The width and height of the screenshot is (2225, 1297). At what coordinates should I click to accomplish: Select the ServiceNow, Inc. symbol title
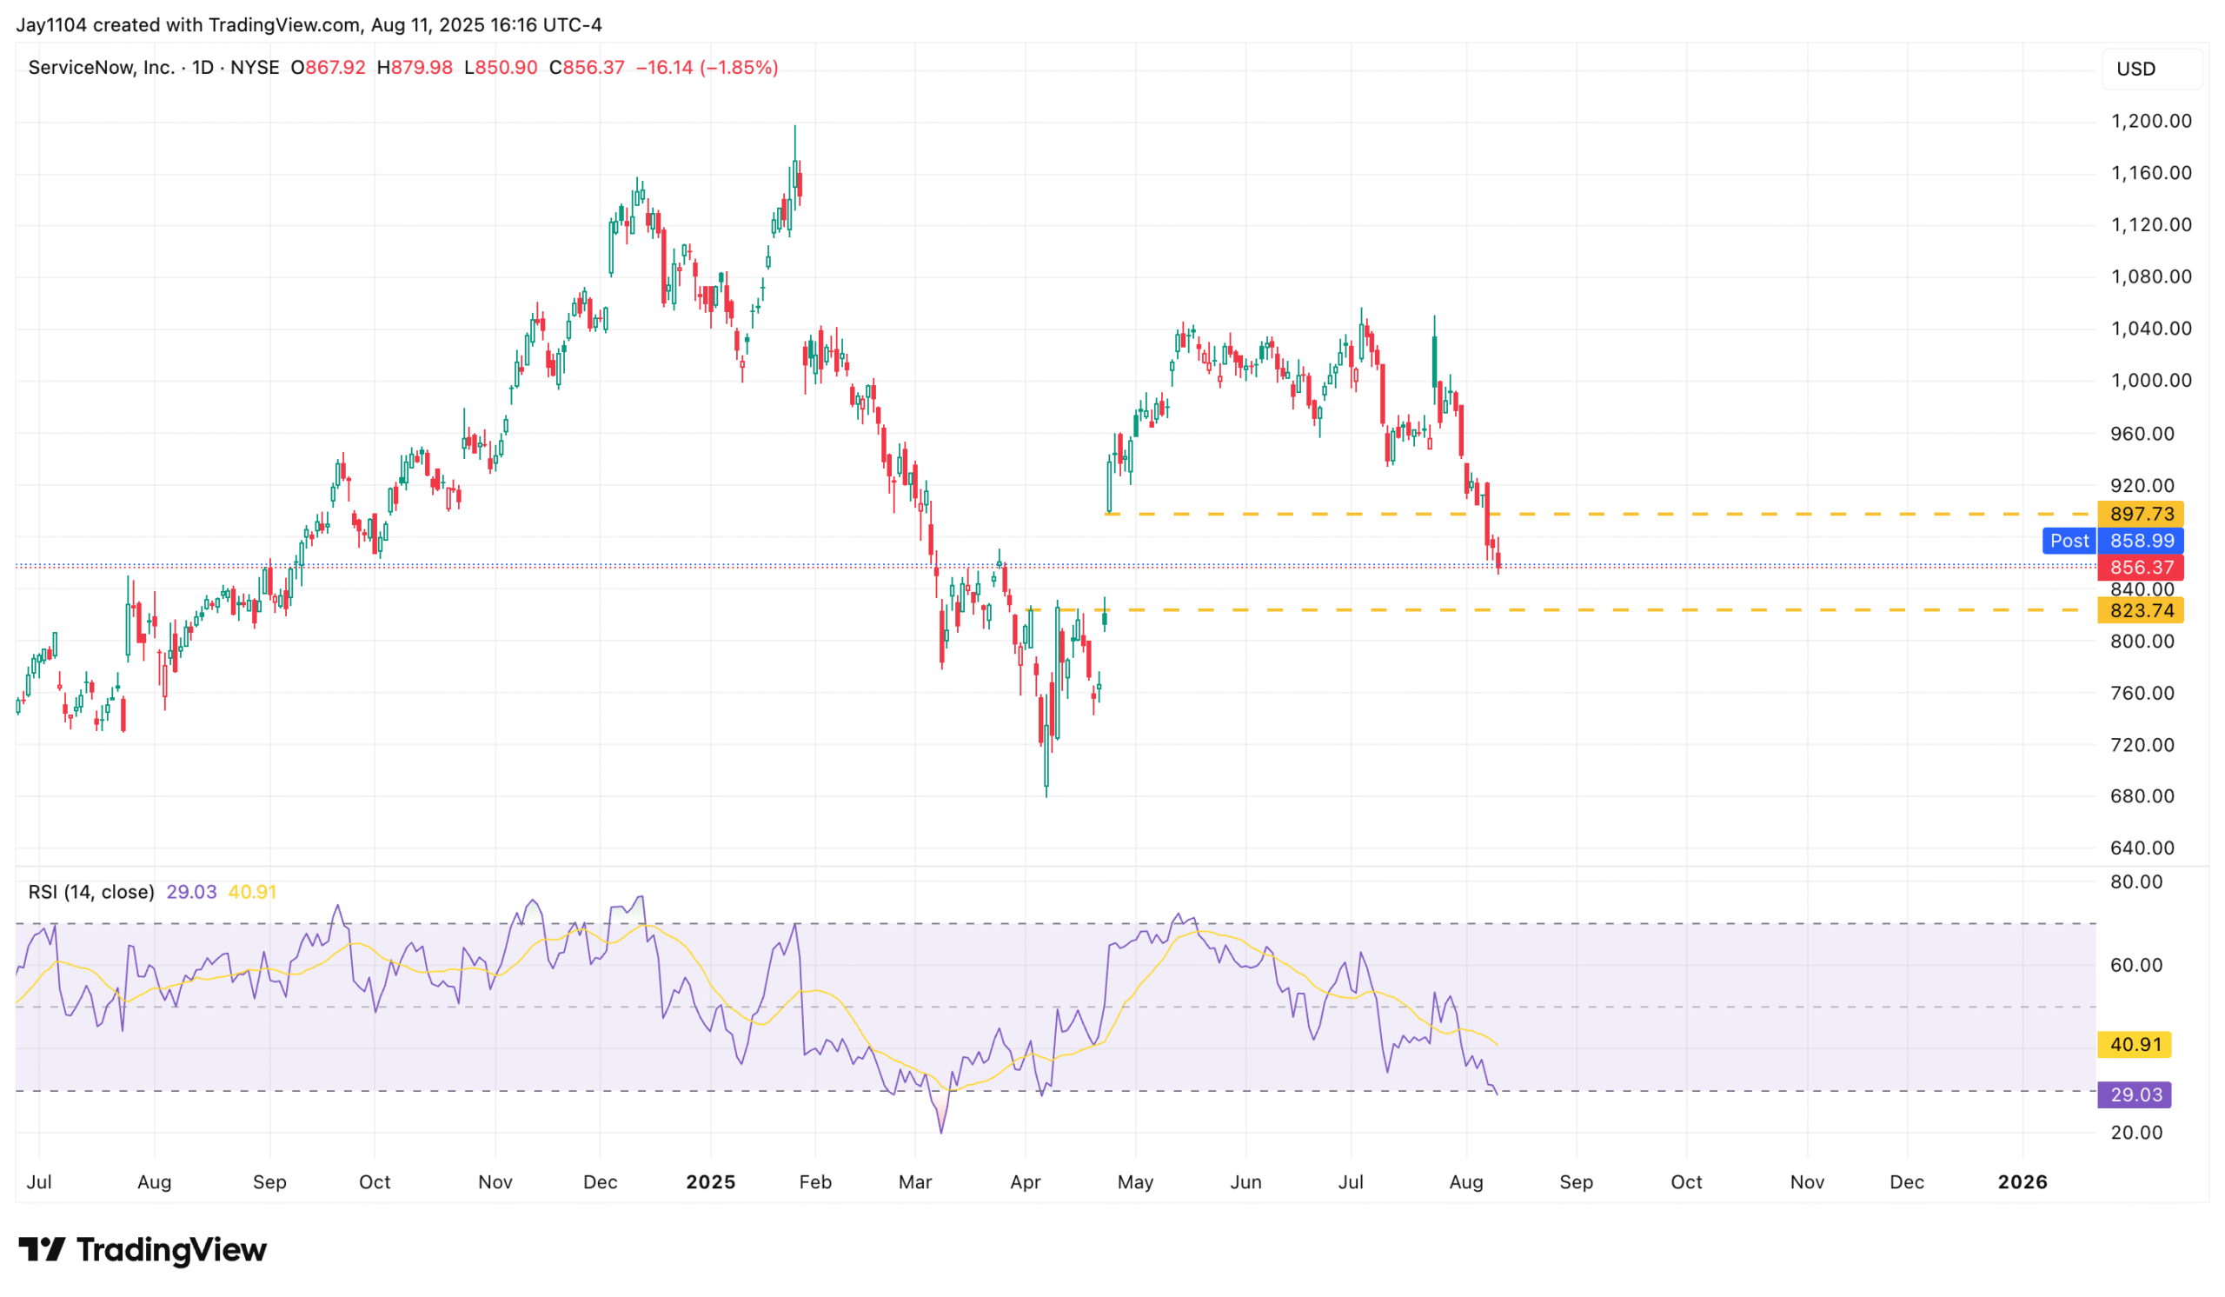(102, 68)
